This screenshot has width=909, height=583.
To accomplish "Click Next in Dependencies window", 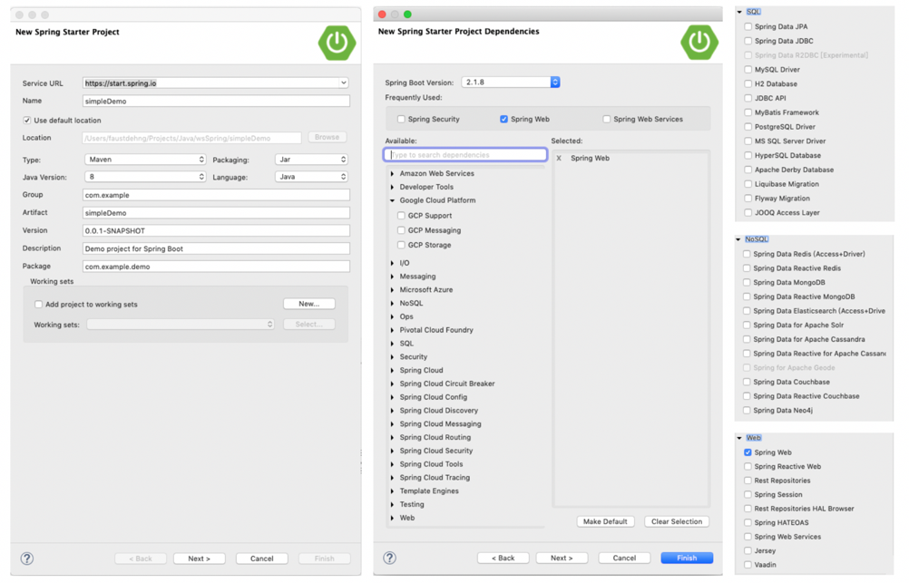I will (x=562, y=559).
